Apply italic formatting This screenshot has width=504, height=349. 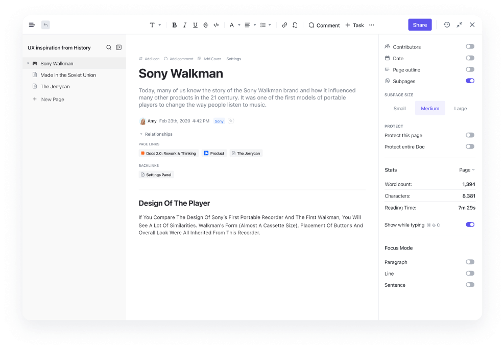coord(184,25)
